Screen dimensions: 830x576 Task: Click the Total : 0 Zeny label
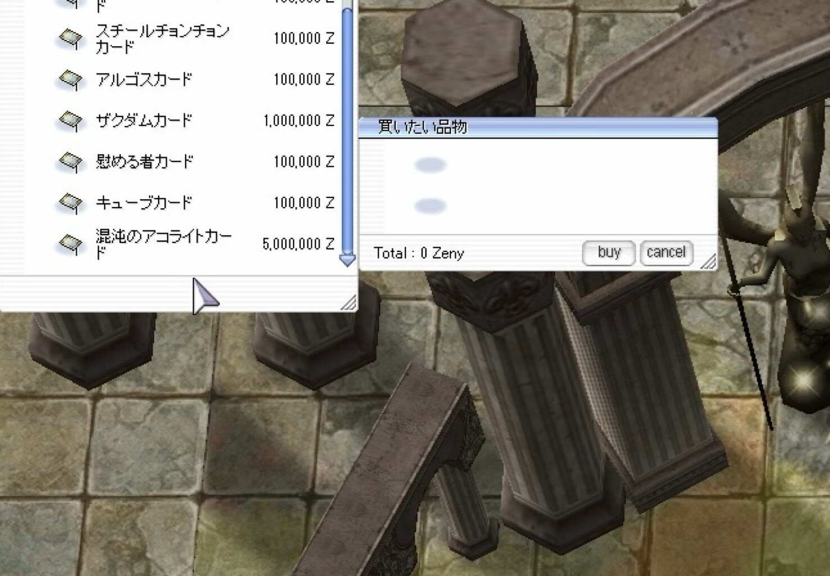point(419,253)
